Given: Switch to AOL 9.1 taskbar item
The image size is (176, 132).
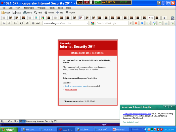Looking at the screenshot, I should coord(48,129).
